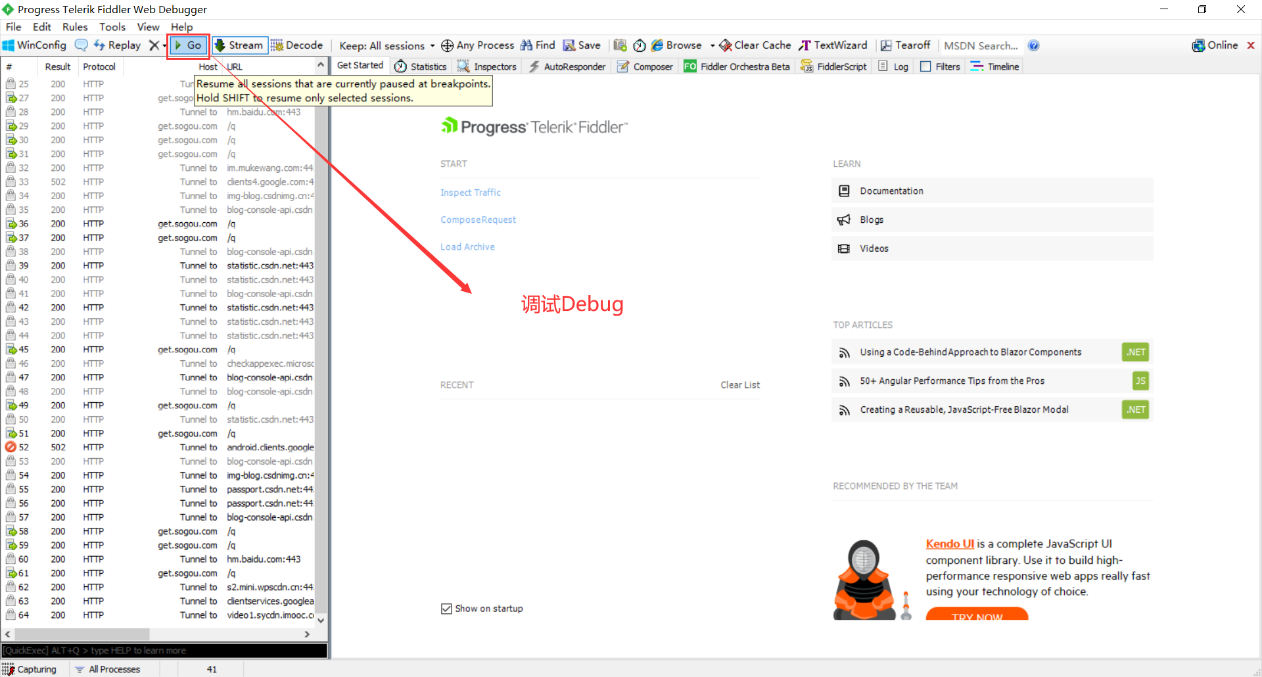Toggle Stream mode

[240, 45]
